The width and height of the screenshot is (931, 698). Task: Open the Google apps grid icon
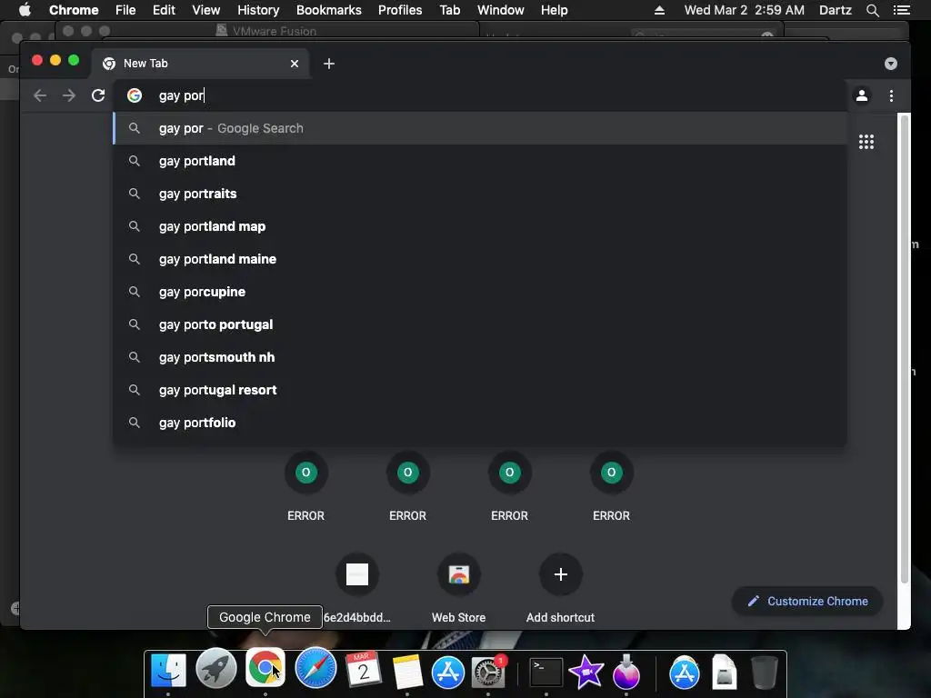[x=866, y=142]
